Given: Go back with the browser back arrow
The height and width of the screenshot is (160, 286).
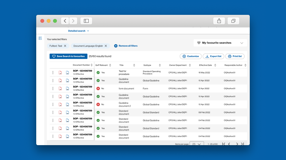Looking at the screenshot, I should 65,21.
